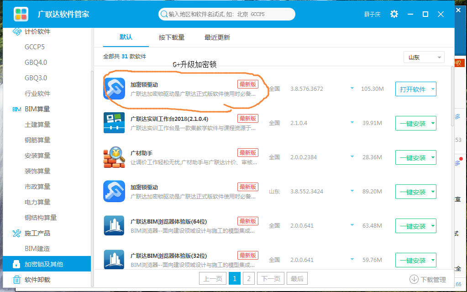The width and height of the screenshot is (467, 292).
Task: Select 市政算量 in the sidebar
Action: [x=37, y=187]
